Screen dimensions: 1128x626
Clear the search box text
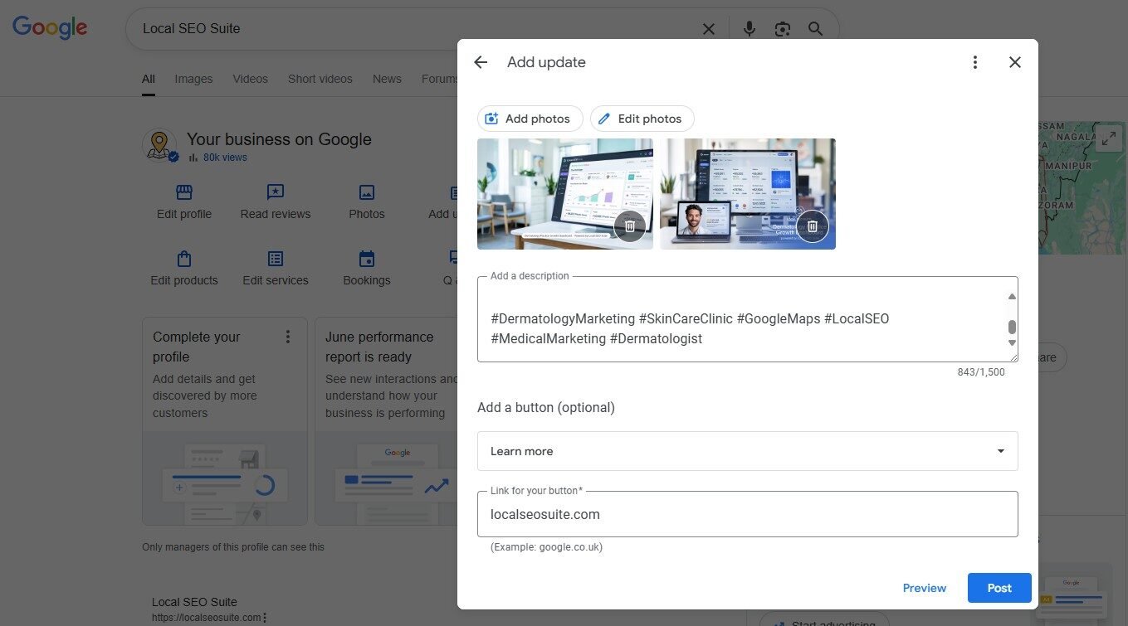tap(709, 29)
